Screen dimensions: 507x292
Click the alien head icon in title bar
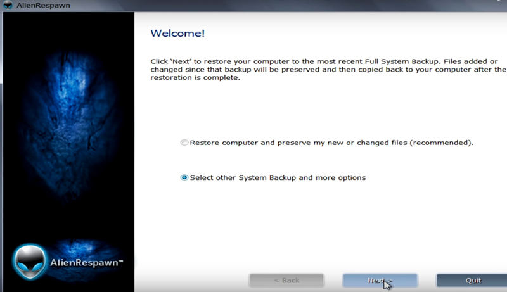[x=8, y=5]
